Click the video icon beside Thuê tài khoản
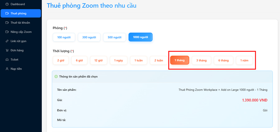 tap(7, 23)
